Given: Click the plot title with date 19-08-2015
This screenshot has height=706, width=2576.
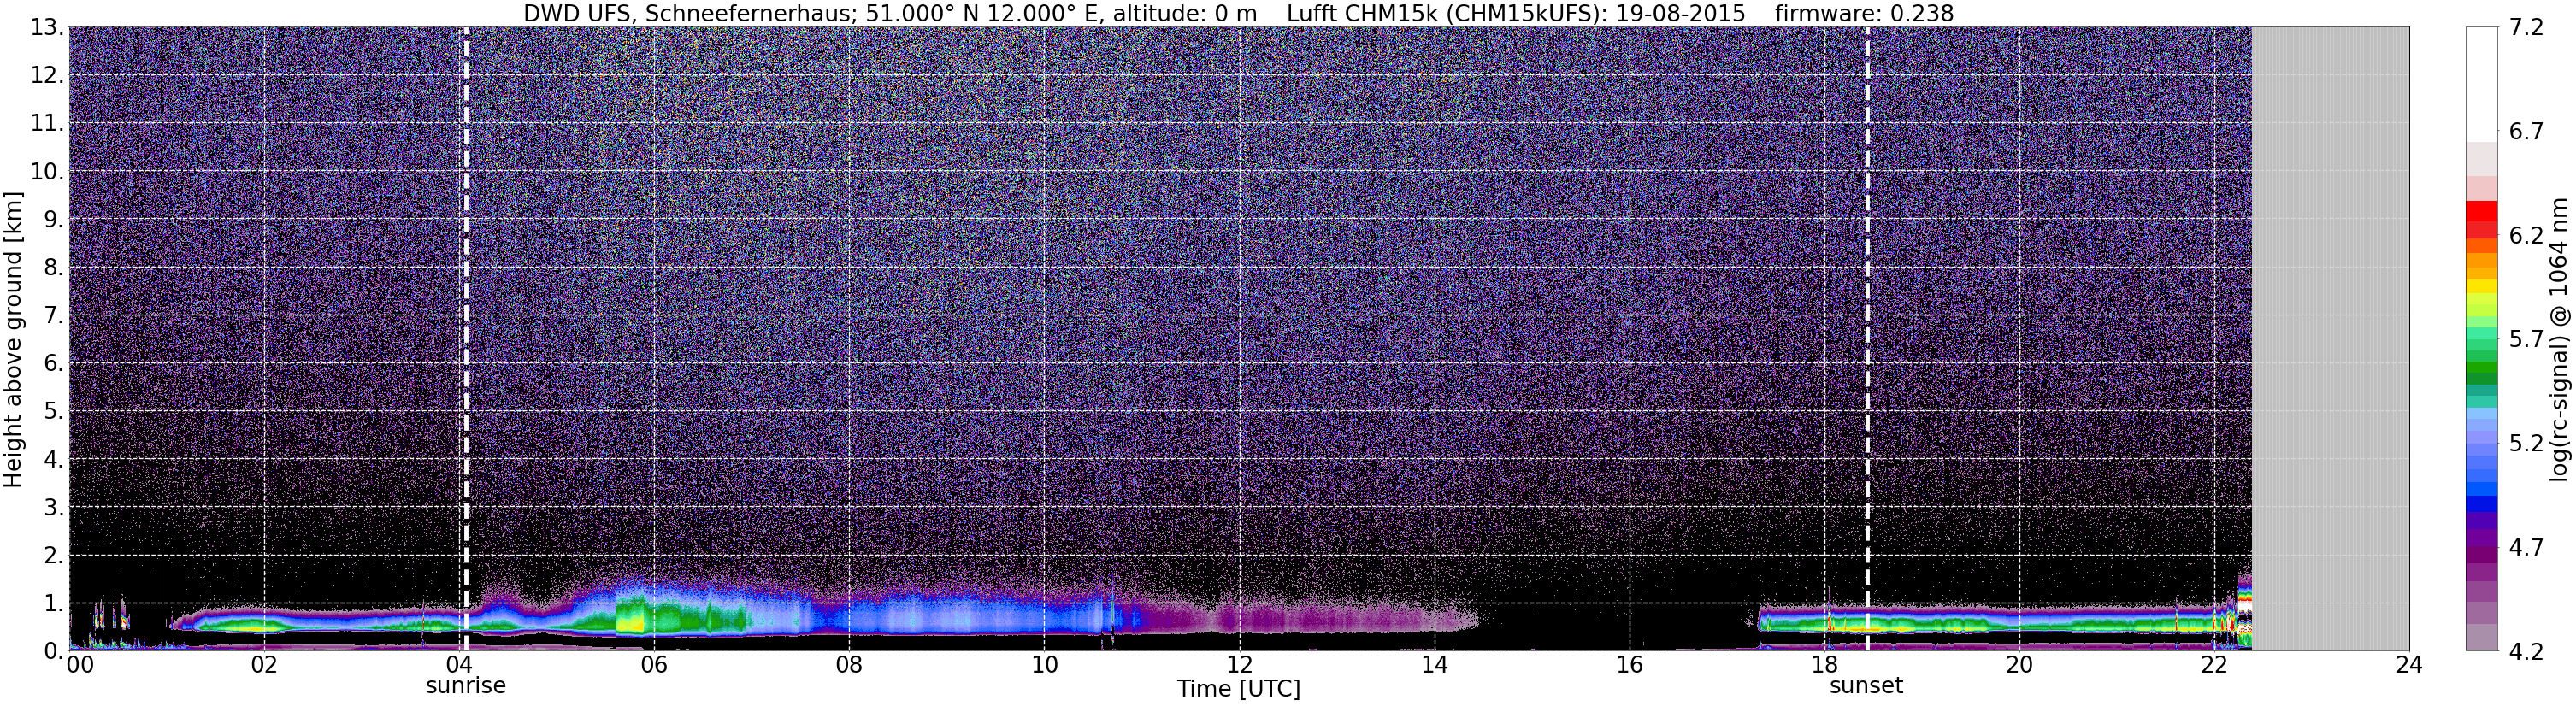Looking at the screenshot, I should click(x=1238, y=13).
